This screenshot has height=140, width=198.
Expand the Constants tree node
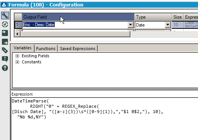point(17,62)
